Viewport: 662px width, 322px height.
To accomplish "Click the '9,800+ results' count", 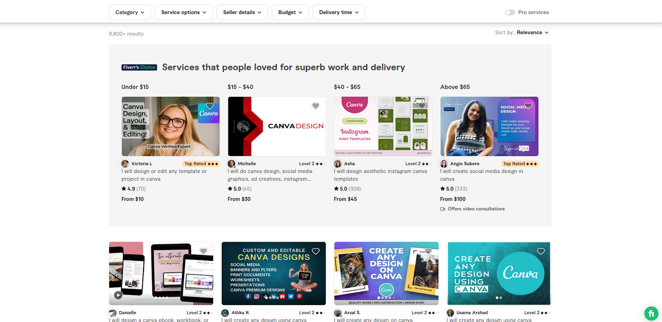I will pyautogui.click(x=126, y=34).
